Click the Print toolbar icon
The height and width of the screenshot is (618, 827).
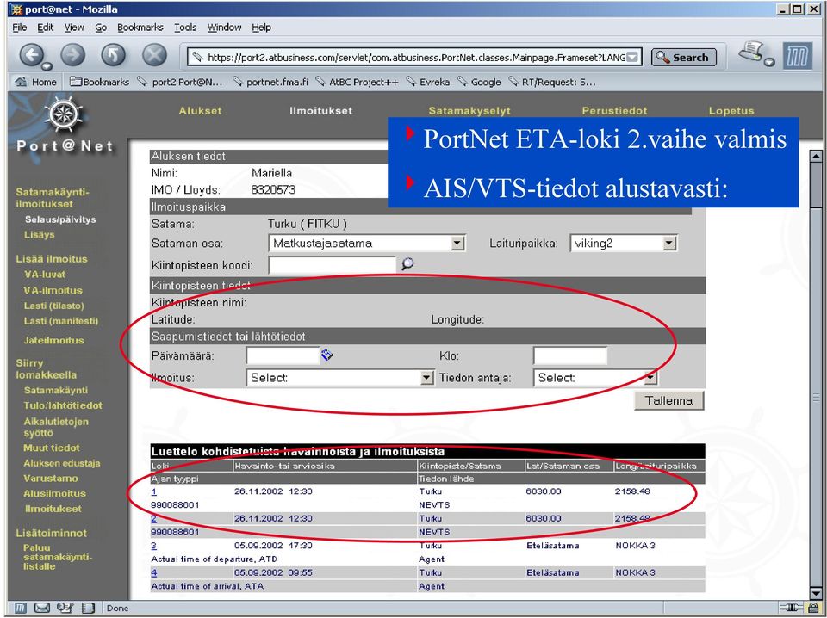pos(751,52)
